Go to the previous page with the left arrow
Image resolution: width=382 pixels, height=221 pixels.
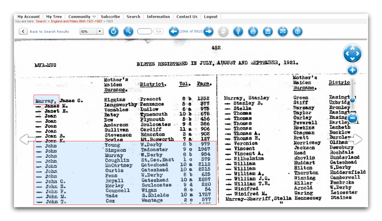174,31
